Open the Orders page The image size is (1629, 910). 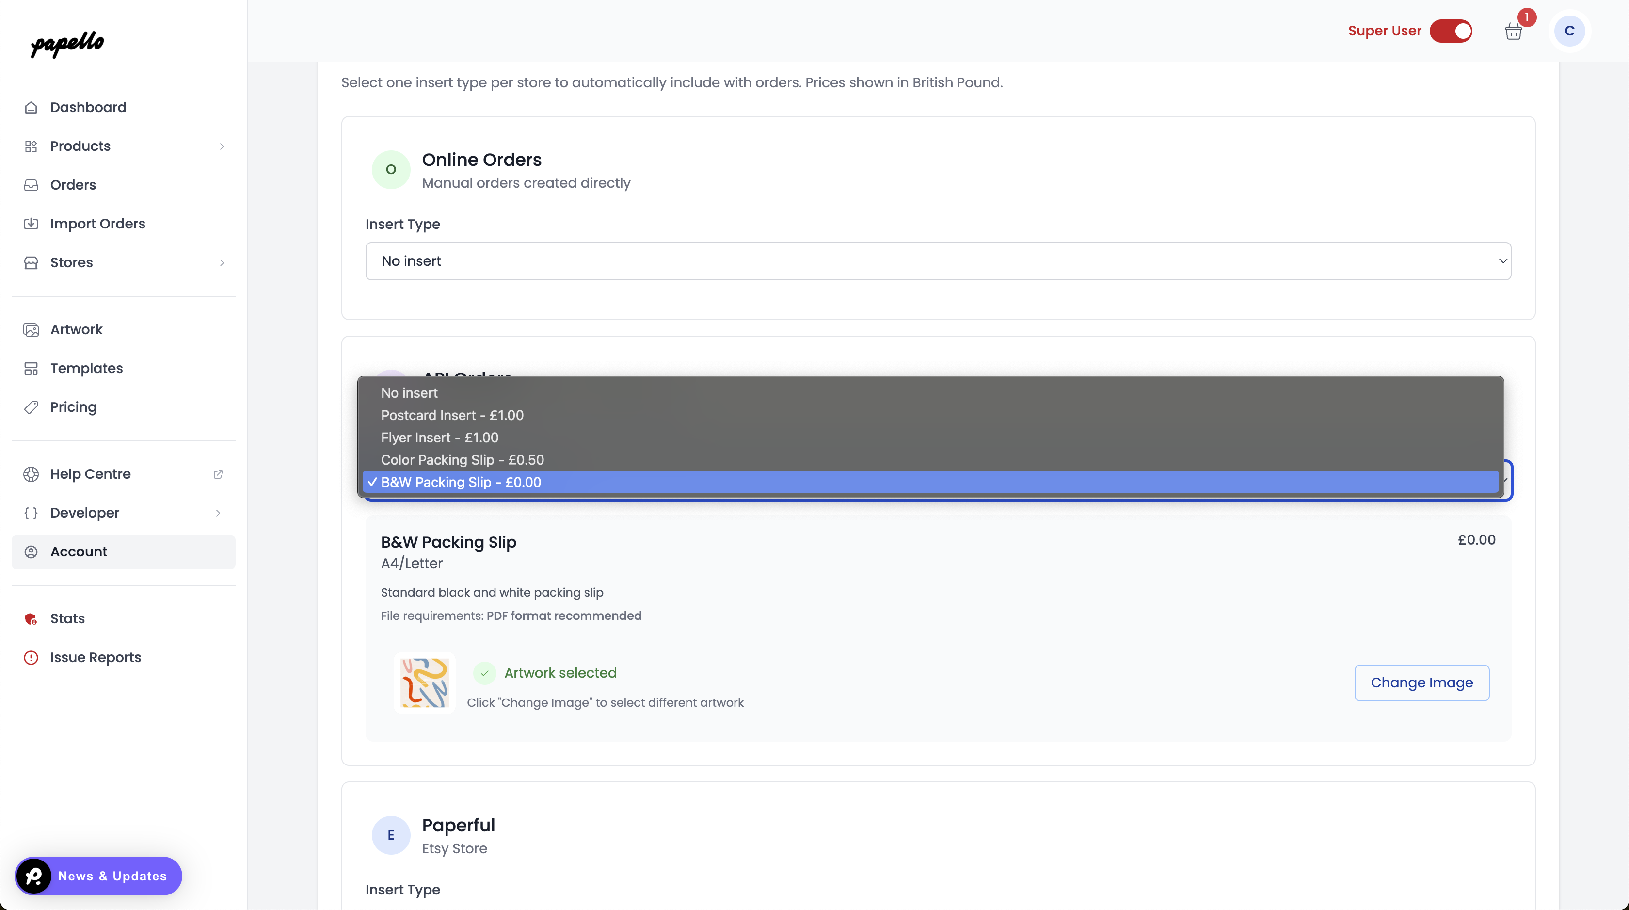(x=123, y=185)
